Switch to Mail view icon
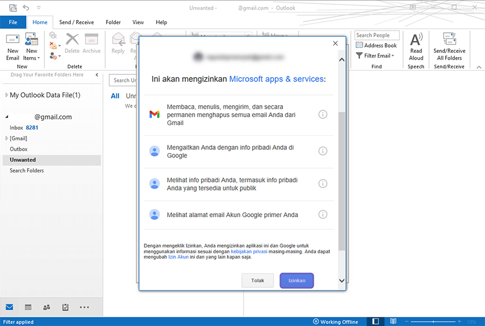485x326 pixels. click(9, 307)
